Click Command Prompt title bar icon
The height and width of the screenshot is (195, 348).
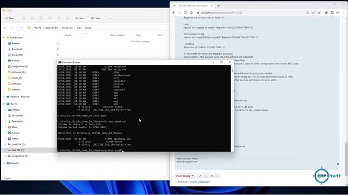pyautogui.click(x=60, y=62)
